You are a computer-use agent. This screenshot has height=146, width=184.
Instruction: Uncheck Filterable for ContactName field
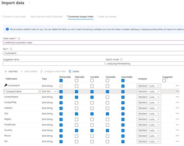click(76, 97)
